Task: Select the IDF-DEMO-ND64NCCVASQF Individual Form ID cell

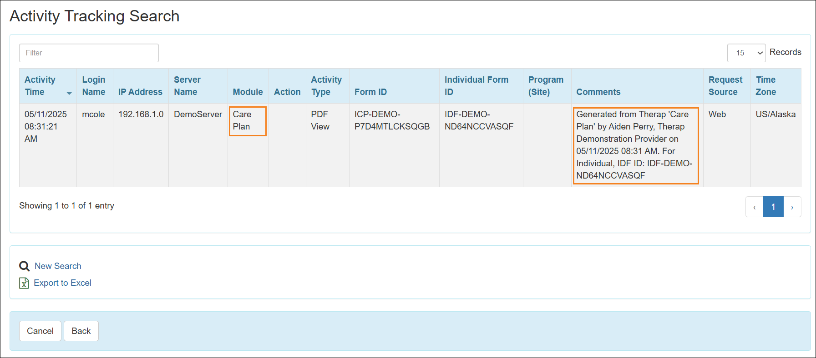Action: point(481,145)
